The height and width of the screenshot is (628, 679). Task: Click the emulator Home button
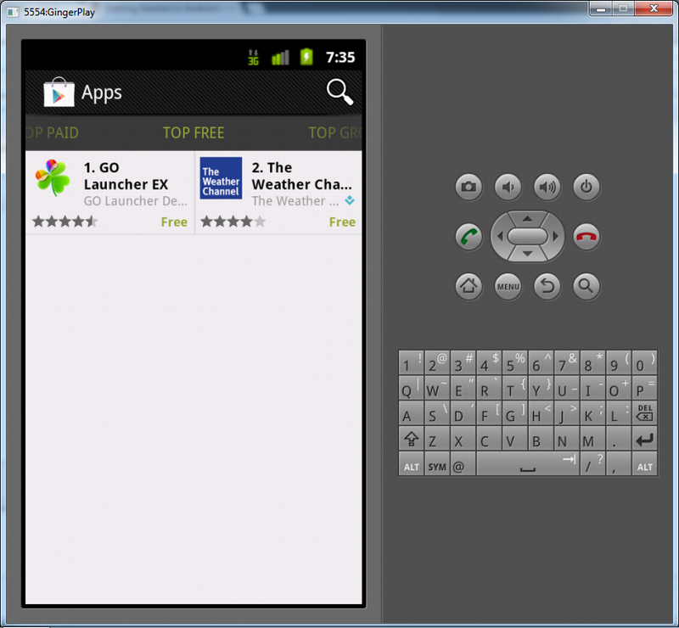469,286
